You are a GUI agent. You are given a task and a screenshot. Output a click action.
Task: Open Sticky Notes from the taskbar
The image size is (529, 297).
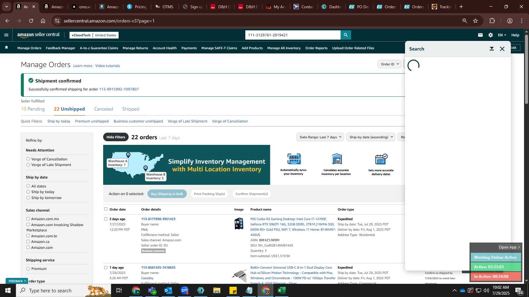click(x=233, y=290)
